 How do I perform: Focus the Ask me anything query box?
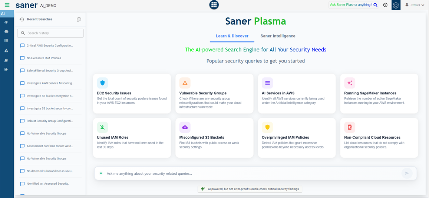248,174
